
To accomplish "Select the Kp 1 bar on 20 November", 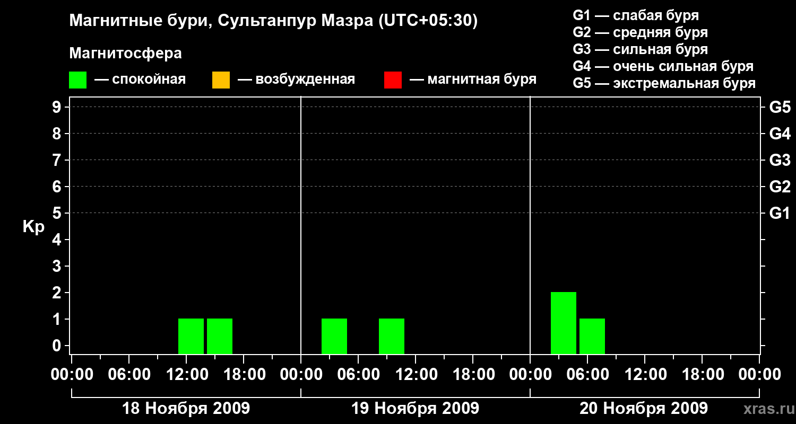I will point(592,336).
